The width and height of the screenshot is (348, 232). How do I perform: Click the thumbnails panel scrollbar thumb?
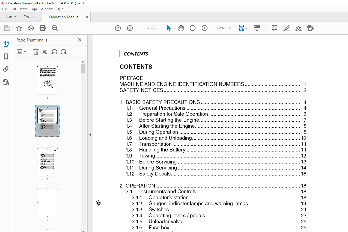click(84, 69)
